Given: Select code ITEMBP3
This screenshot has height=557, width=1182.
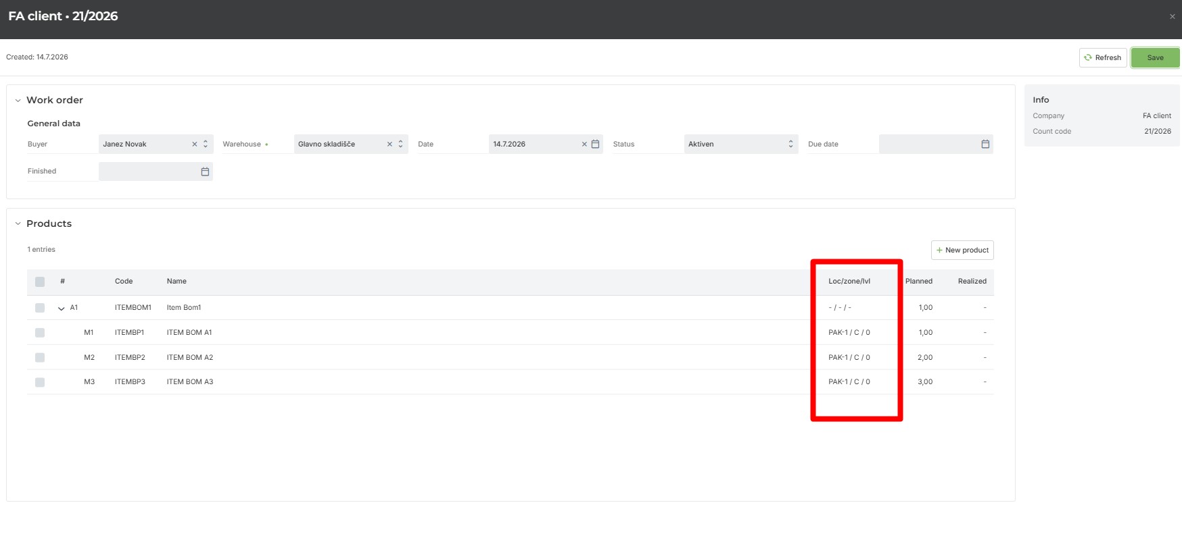Looking at the screenshot, I should pyautogui.click(x=130, y=382).
